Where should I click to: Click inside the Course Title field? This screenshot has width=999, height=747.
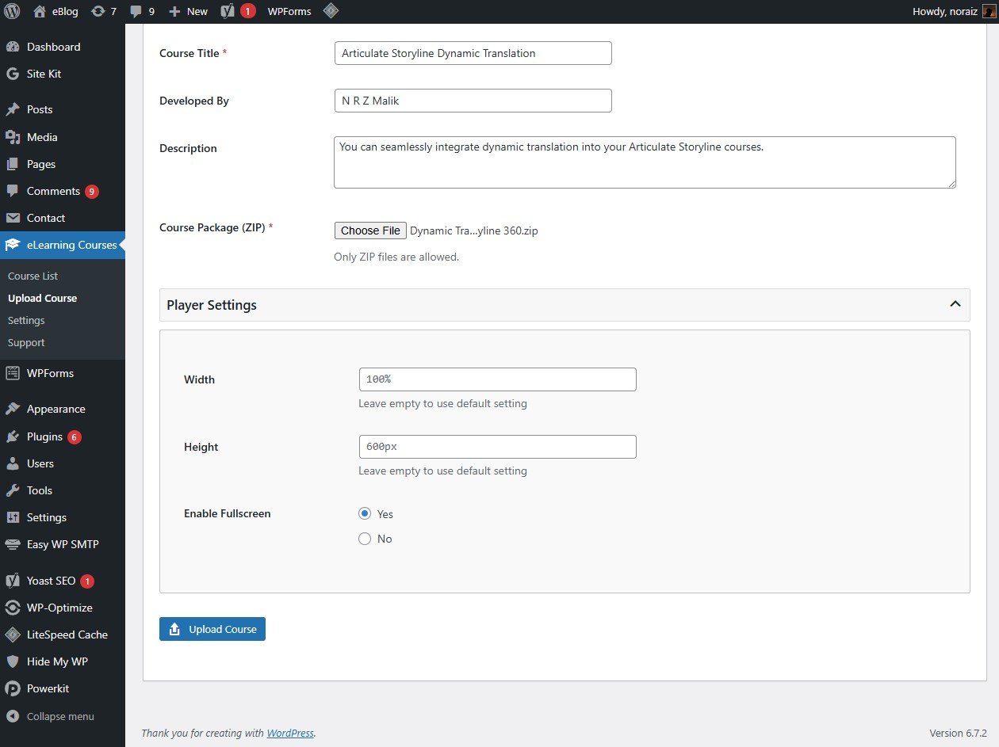coord(473,53)
